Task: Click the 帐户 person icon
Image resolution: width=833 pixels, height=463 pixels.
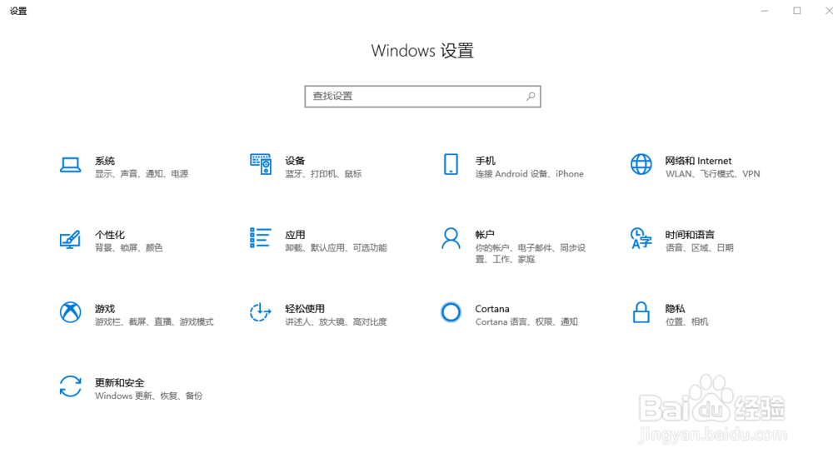Action: pyautogui.click(x=451, y=238)
